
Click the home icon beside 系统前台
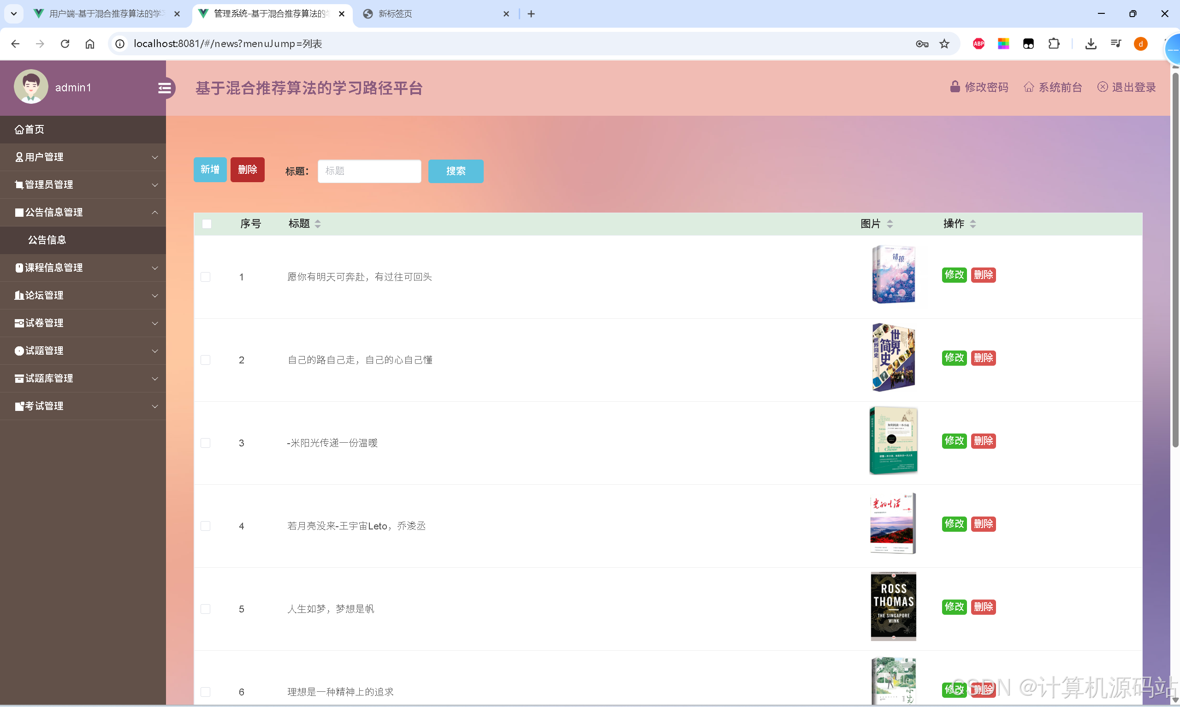(1029, 87)
